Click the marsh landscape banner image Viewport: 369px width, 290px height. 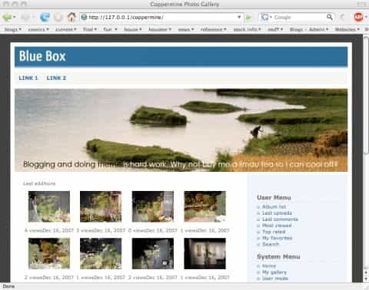click(x=181, y=130)
